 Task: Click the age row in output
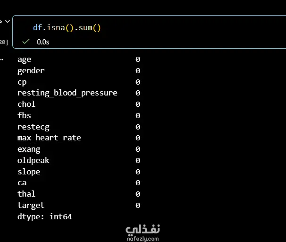[79, 60]
